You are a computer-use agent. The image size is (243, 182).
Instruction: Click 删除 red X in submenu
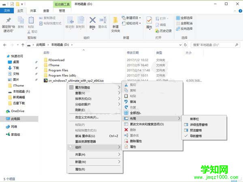(126, 130)
